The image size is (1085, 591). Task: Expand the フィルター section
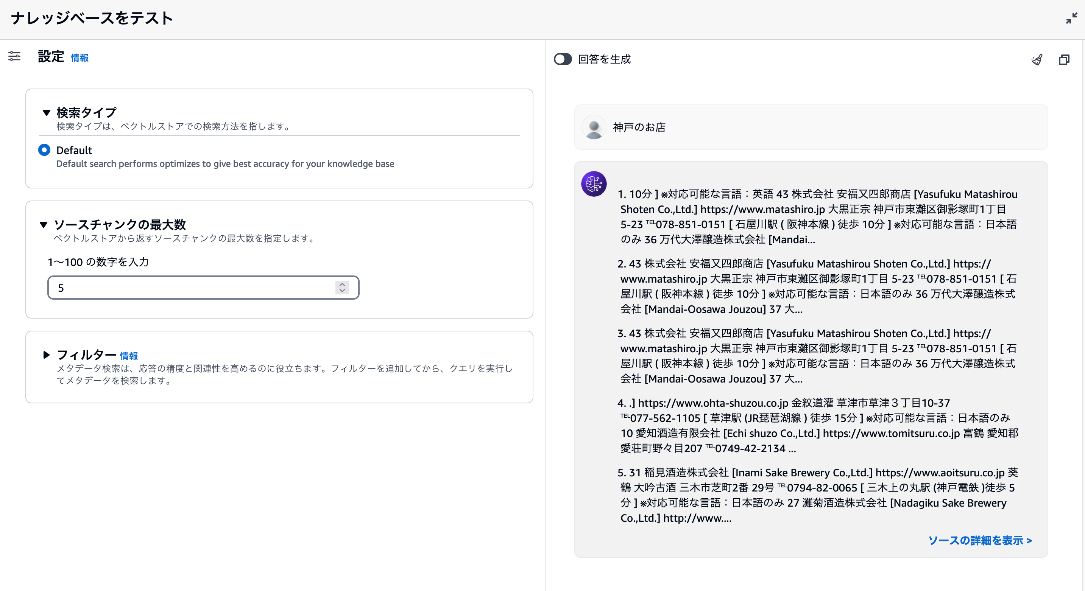pos(46,355)
